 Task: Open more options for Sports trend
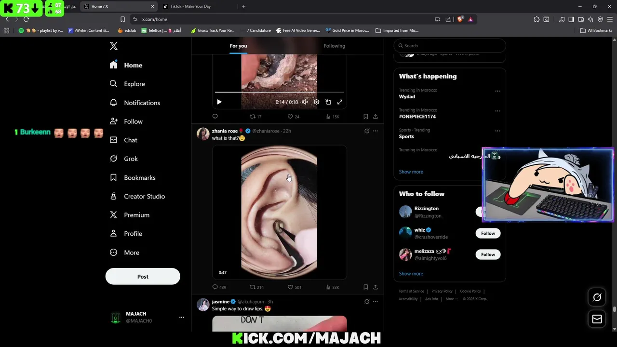click(497, 131)
